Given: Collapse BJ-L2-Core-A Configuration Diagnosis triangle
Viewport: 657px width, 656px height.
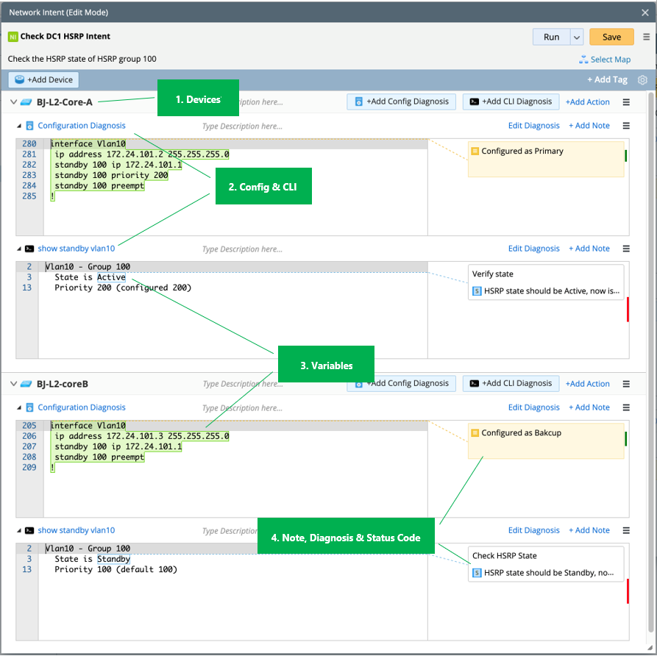Looking at the screenshot, I should point(19,126).
